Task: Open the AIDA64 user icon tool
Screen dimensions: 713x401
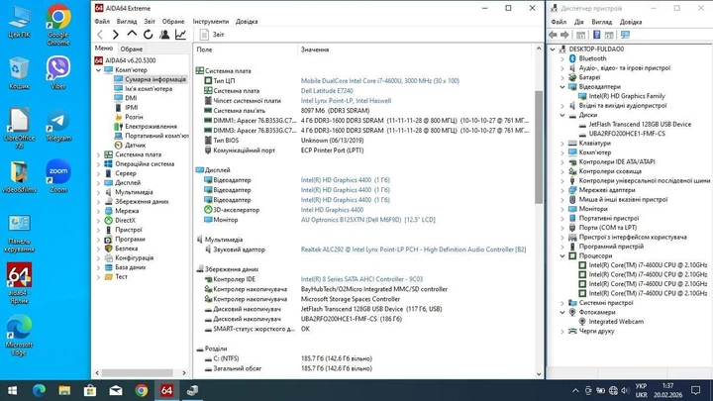Action: (x=164, y=34)
